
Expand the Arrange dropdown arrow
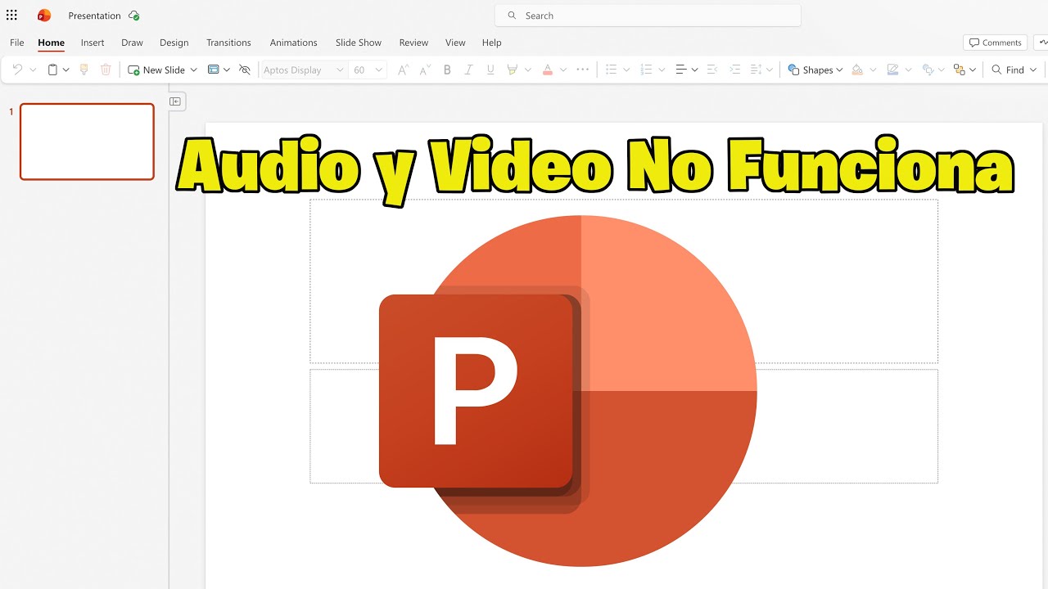pos(973,70)
